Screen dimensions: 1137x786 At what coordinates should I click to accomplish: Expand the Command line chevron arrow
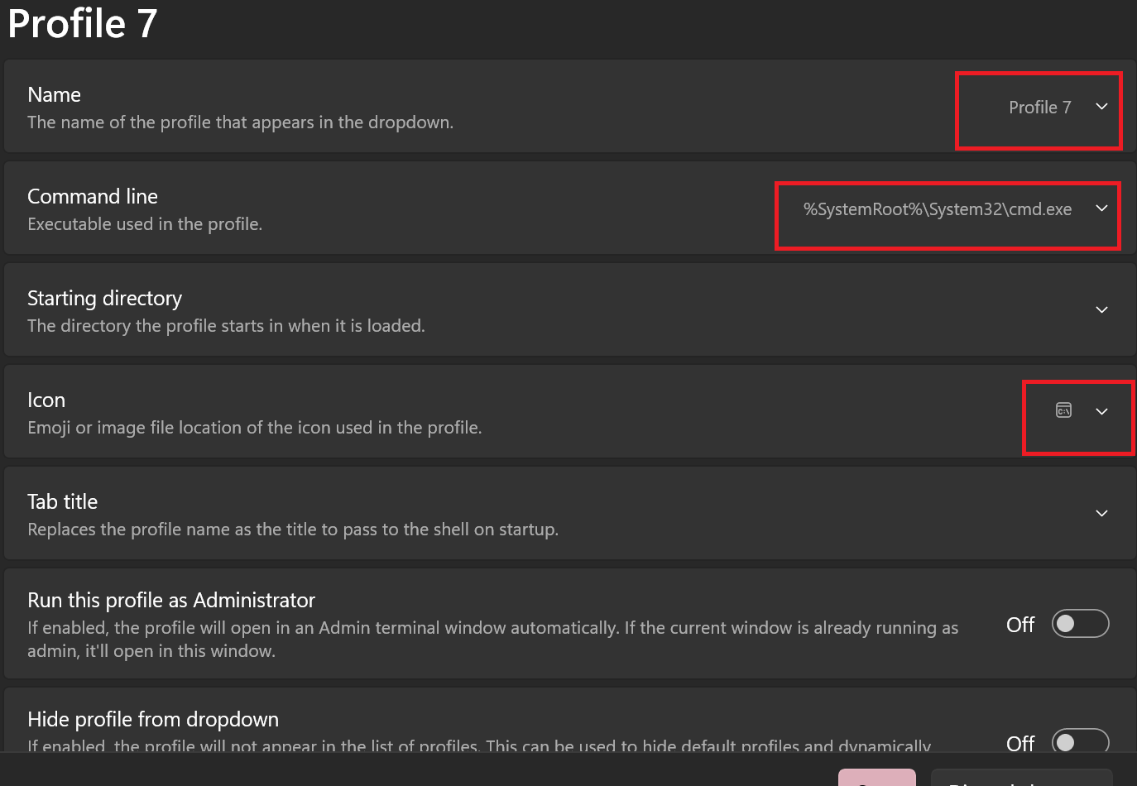(x=1101, y=208)
